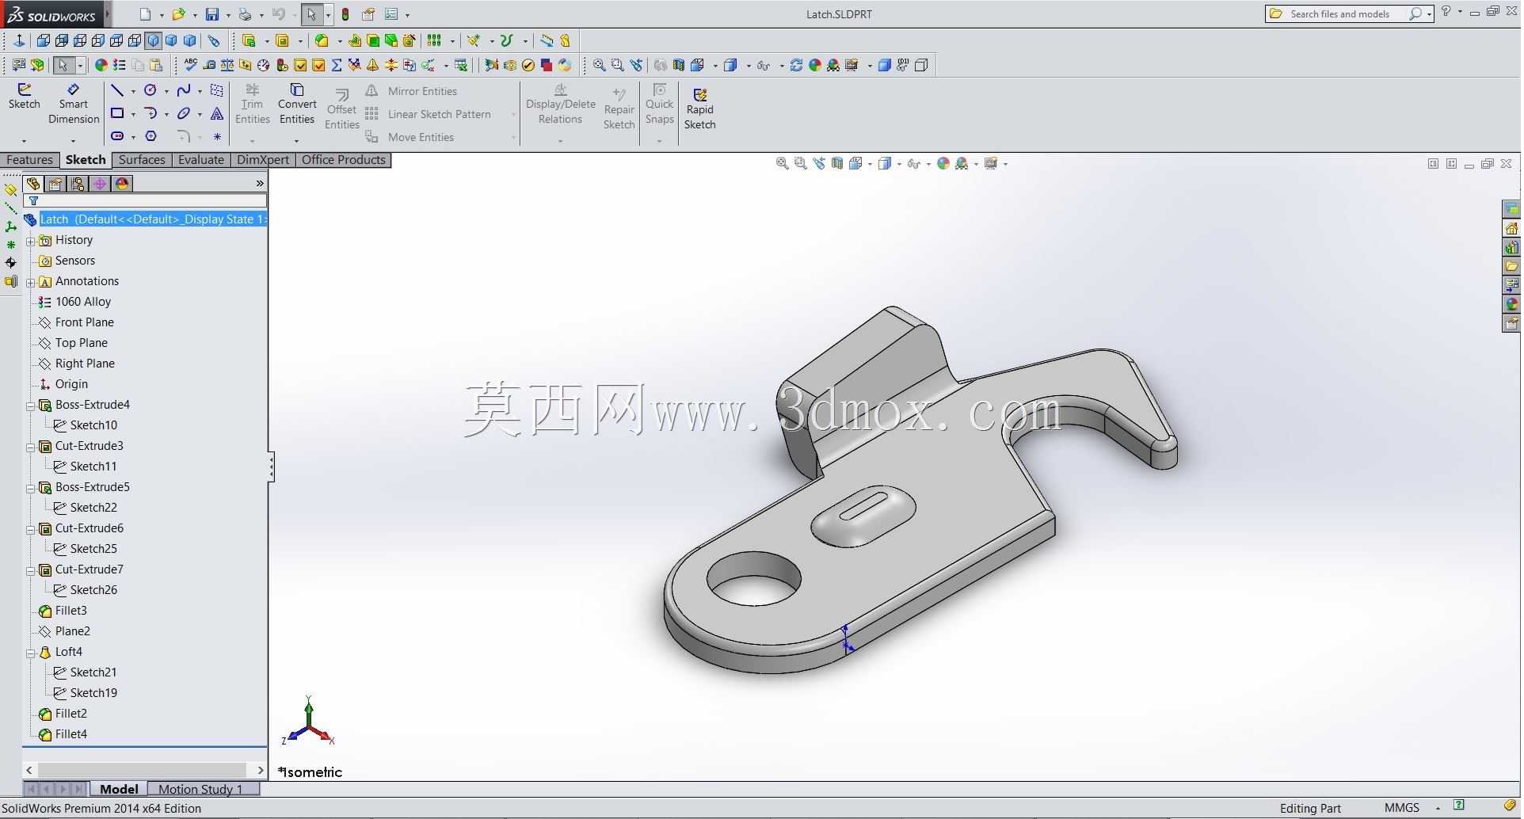Select the Line sketch tool

click(x=117, y=90)
